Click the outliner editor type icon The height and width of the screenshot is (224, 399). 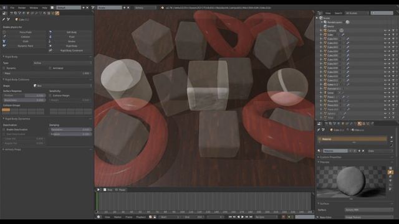click(x=320, y=13)
